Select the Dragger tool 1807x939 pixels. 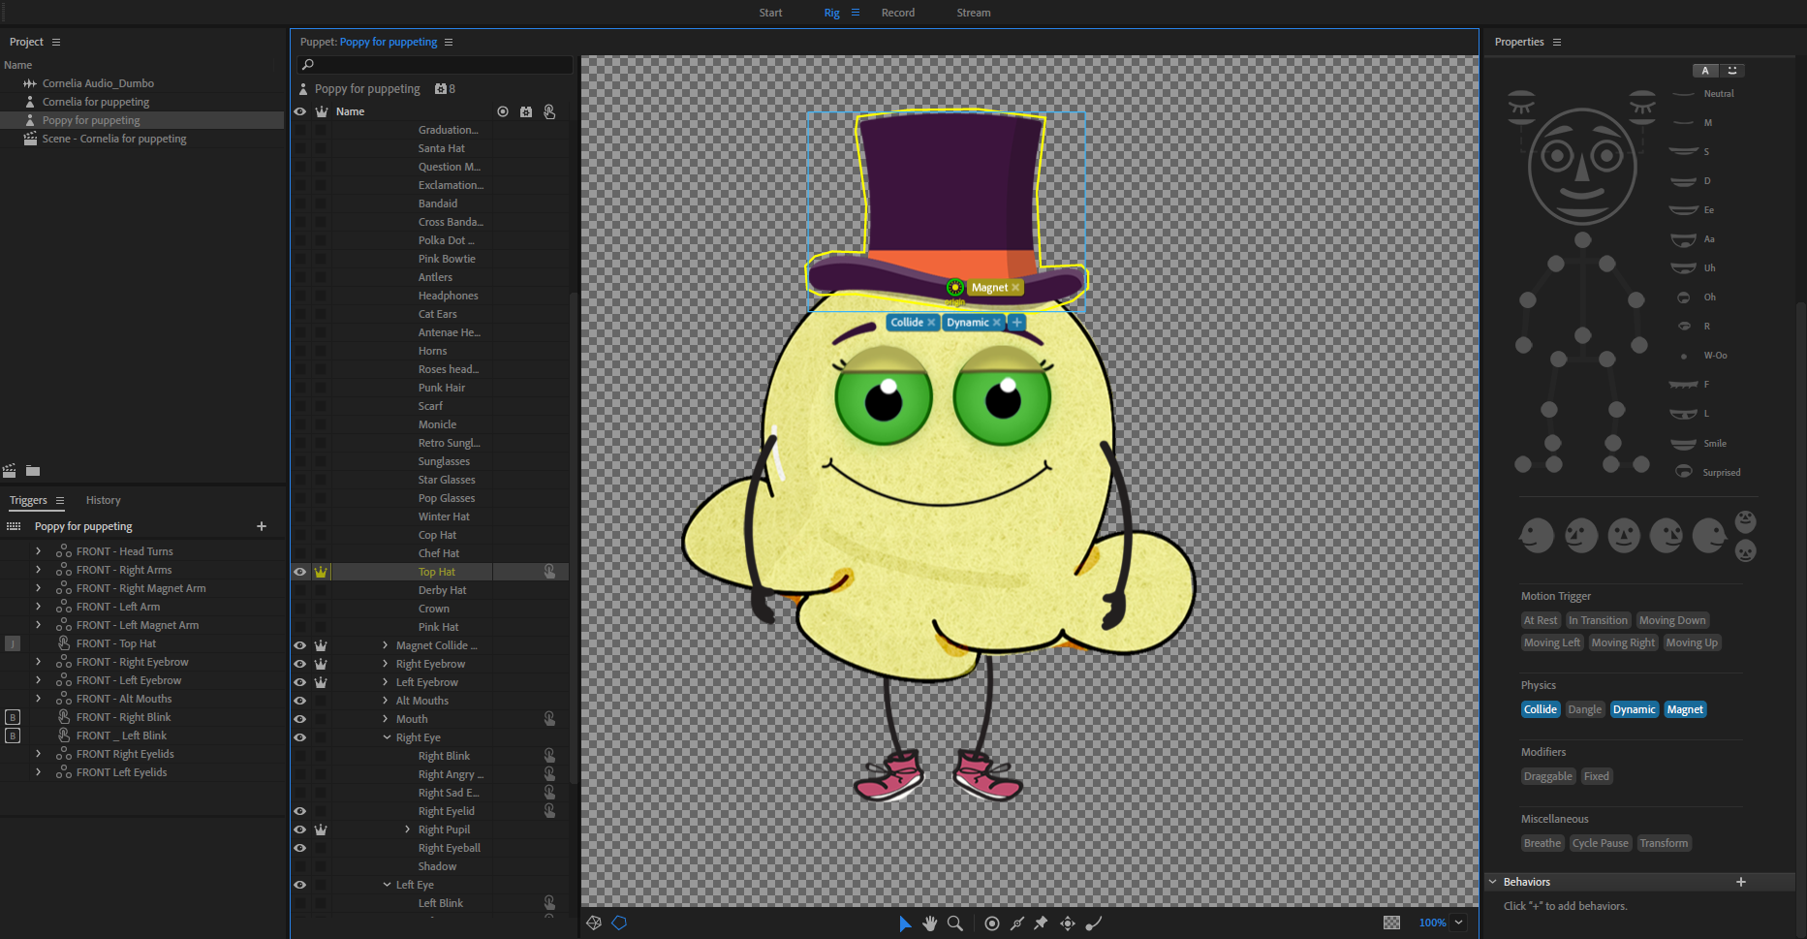click(1068, 923)
